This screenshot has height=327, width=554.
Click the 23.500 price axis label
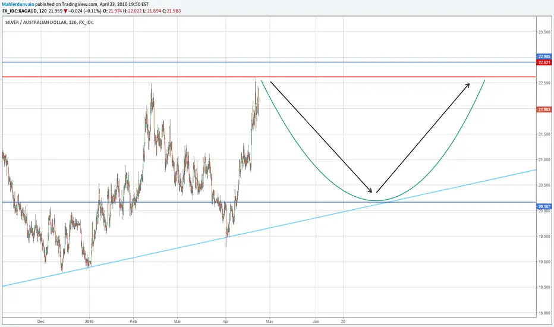[x=544, y=32]
